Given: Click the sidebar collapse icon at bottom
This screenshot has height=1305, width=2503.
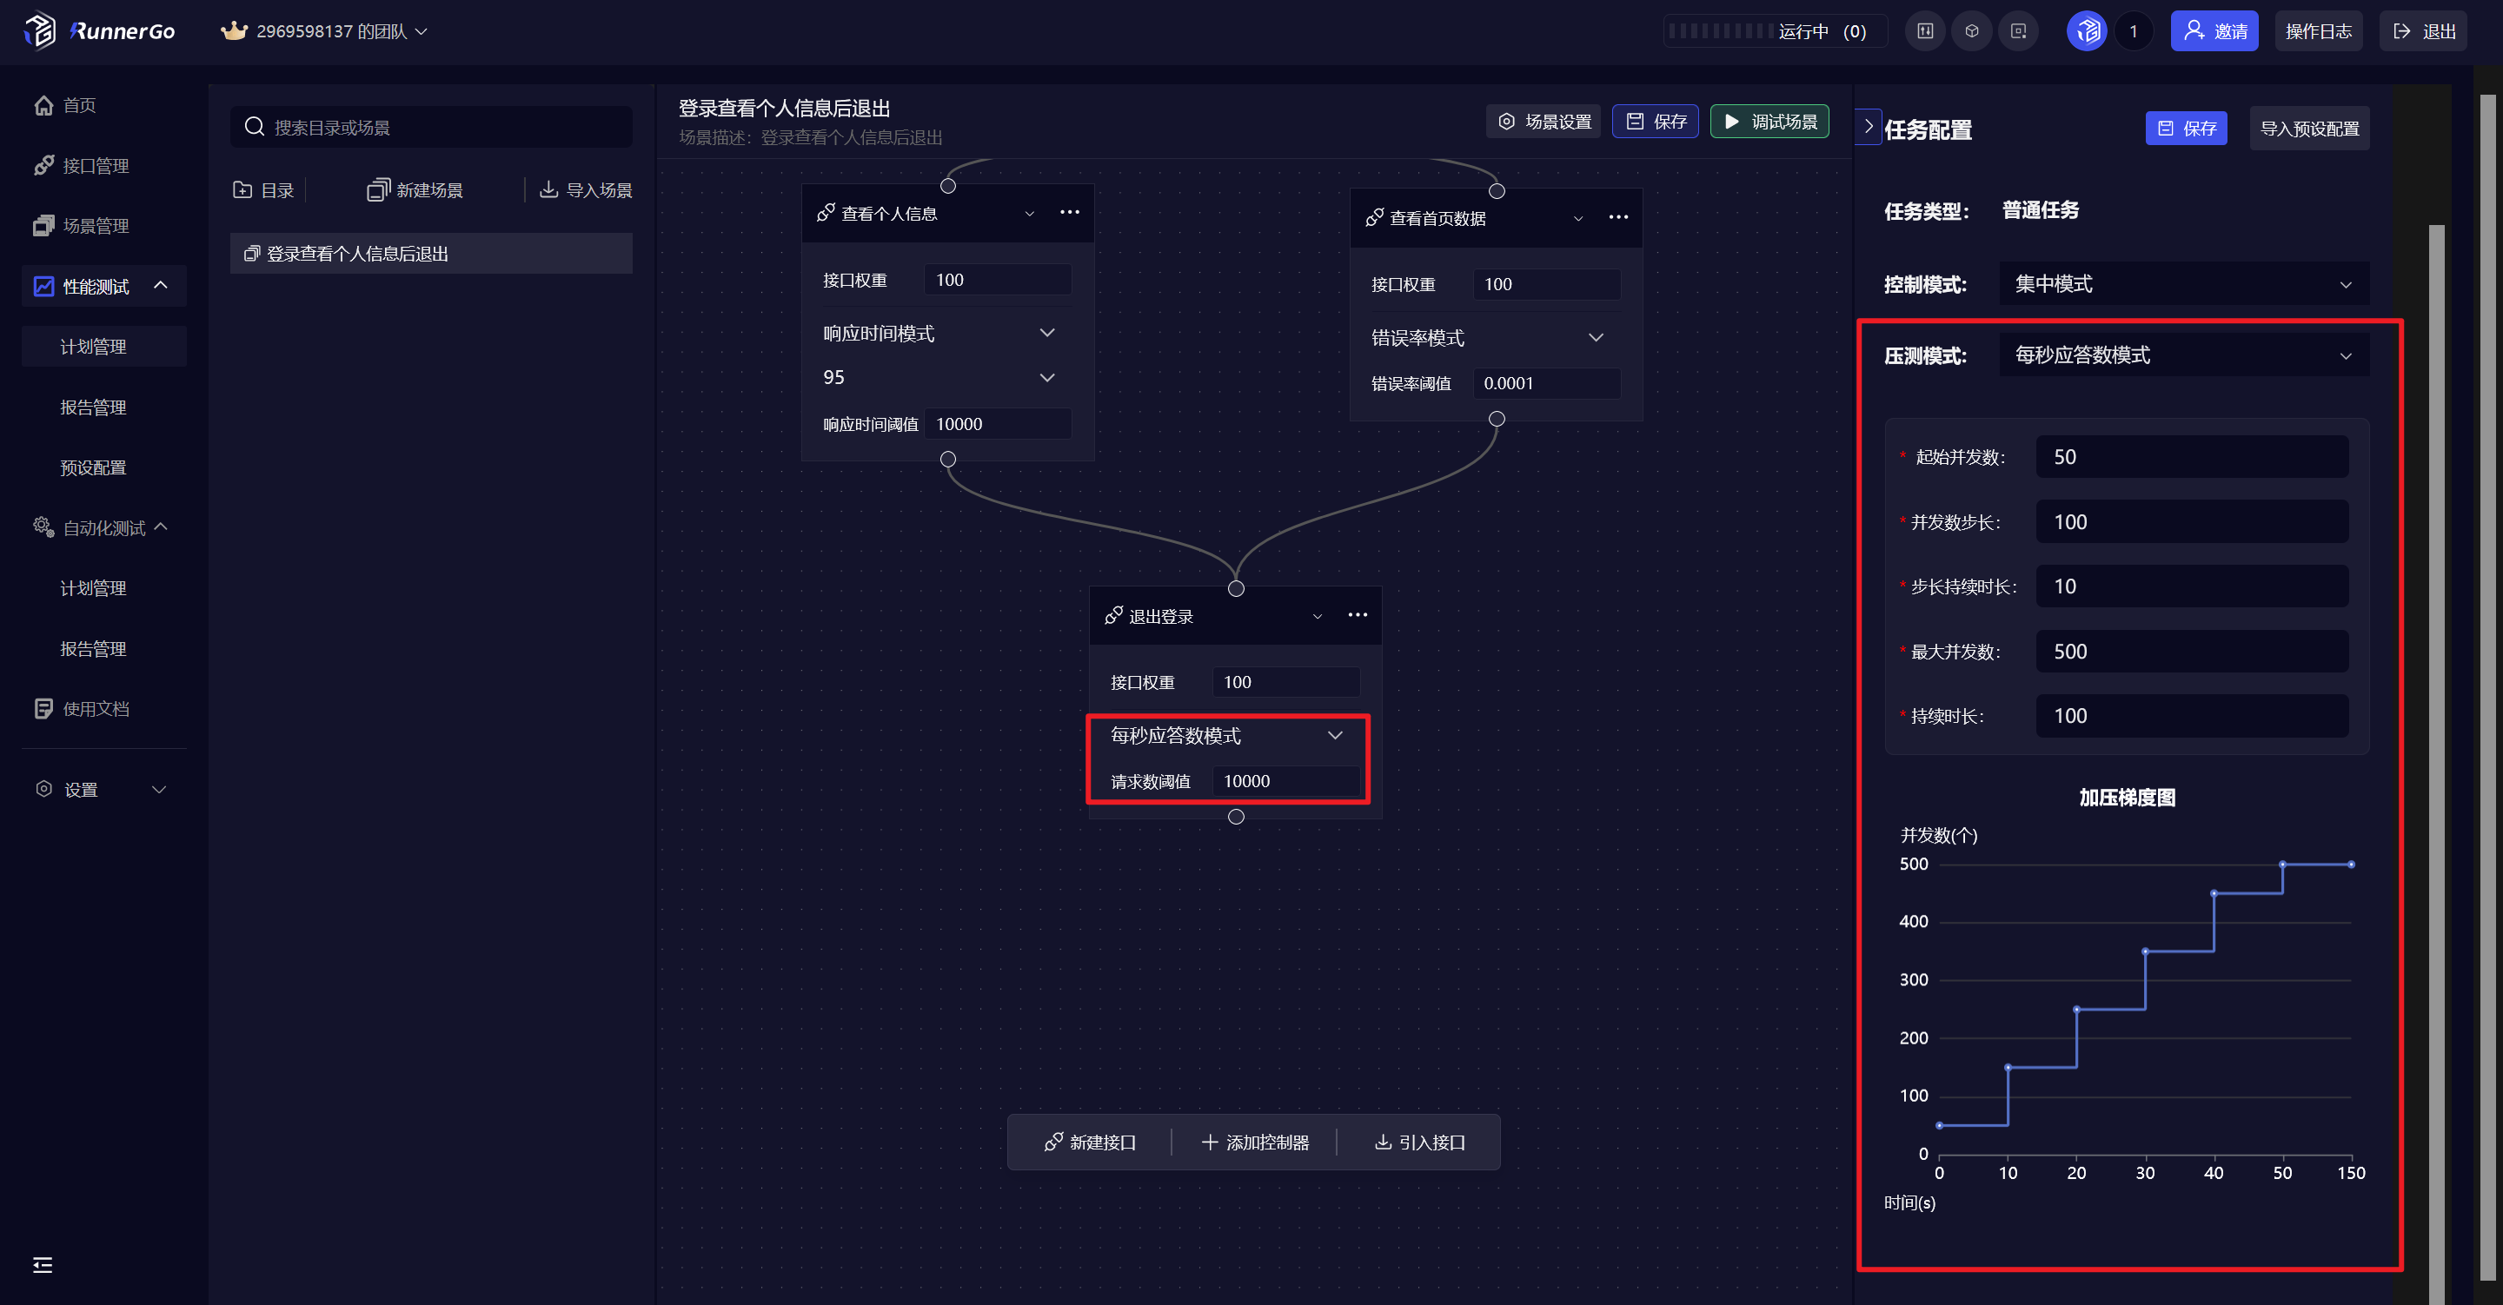Looking at the screenshot, I should tap(42, 1264).
